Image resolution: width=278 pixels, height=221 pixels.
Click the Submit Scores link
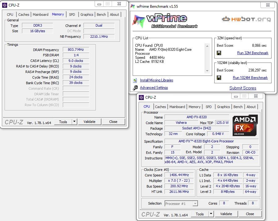click(x=243, y=88)
